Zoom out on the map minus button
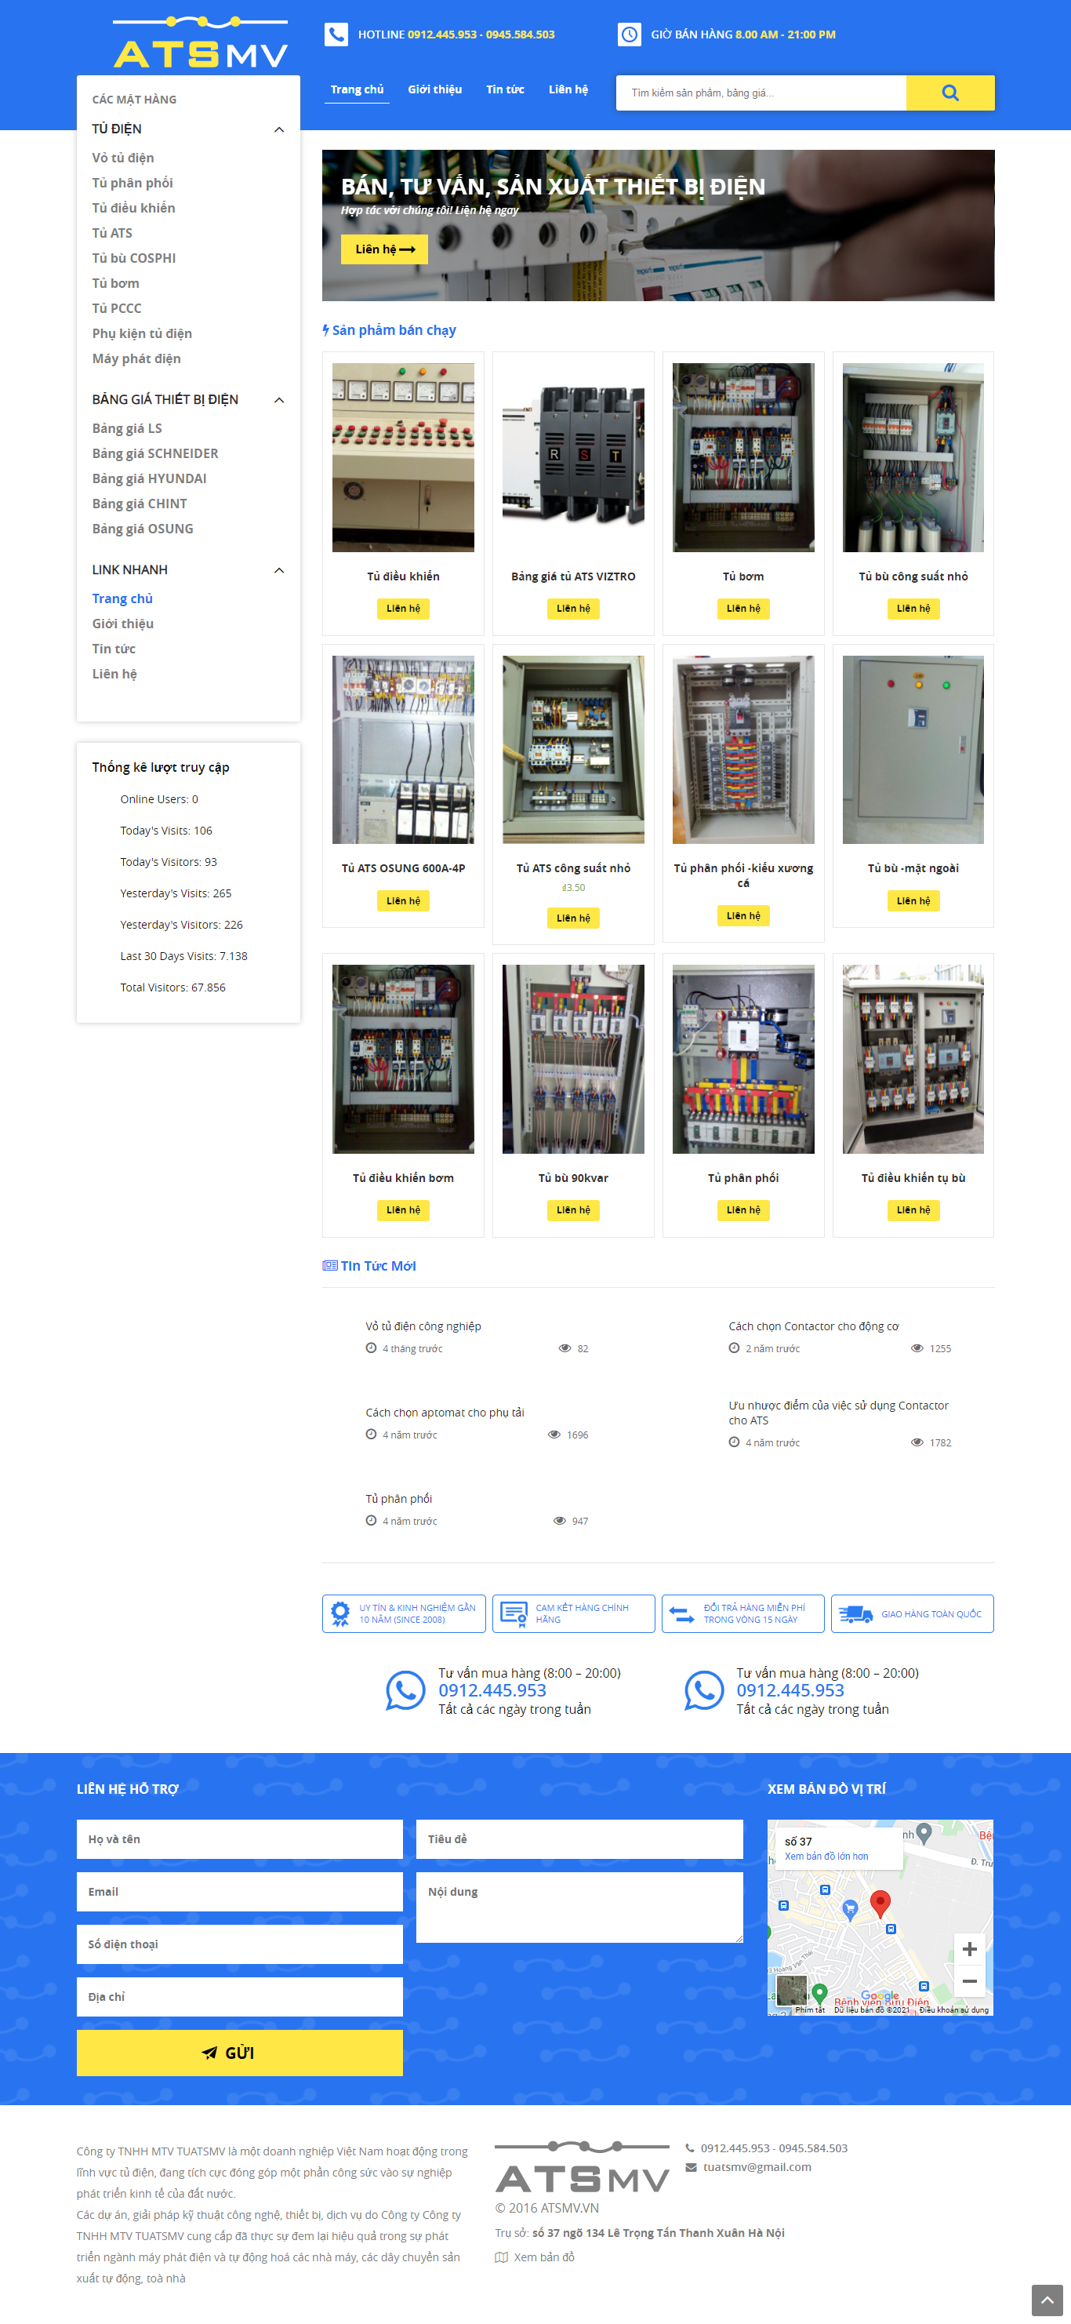The width and height of the screenshot is (1071, 2324). (969, 1981)
